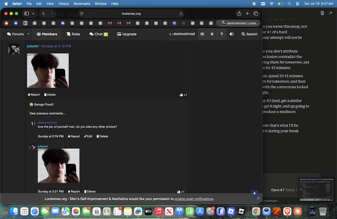The width and height of the screenshot is (337, 219).
Task: Open jotunnr's avatar beside top post
Action: click(x=14, y=49)
